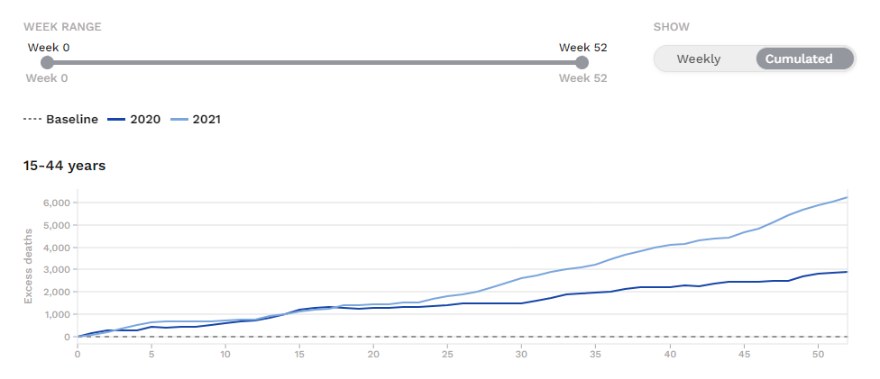Click the 2021 line endpoint at week 52

(847, 197)
